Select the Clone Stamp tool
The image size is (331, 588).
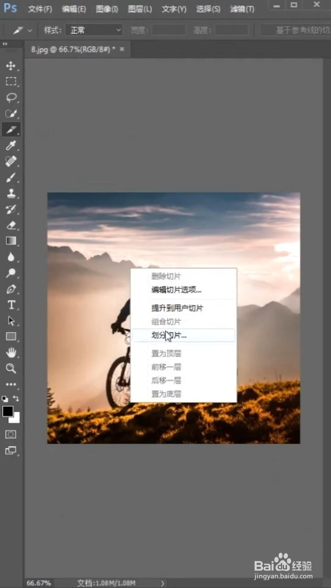point(11,193)
